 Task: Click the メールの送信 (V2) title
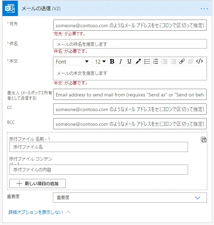point(41,8)
